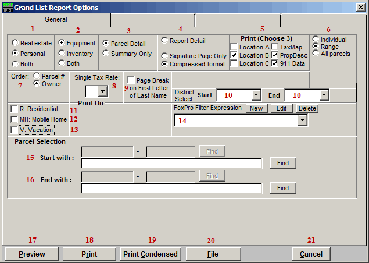
Task: Click the Start with name input field
Action: 172,164
